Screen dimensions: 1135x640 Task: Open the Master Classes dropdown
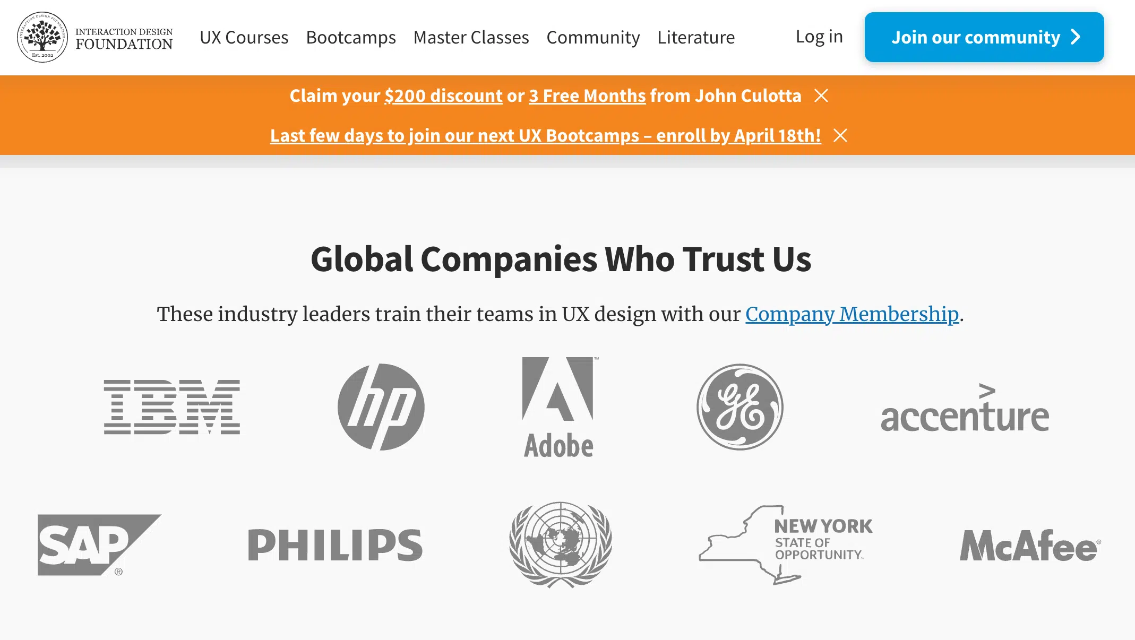pos(471,37)
